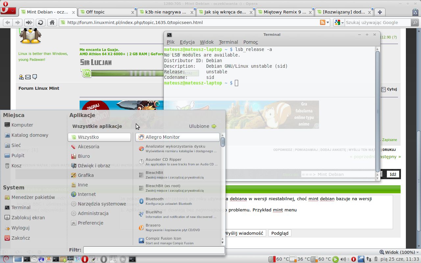The height and width of the screenshot is (263, 421).
Task: Select the Narzędzia systemowe category
Action: 99,204
